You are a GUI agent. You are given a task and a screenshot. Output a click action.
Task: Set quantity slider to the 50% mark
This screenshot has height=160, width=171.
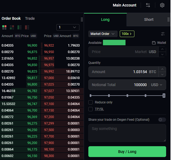point(127,96)
